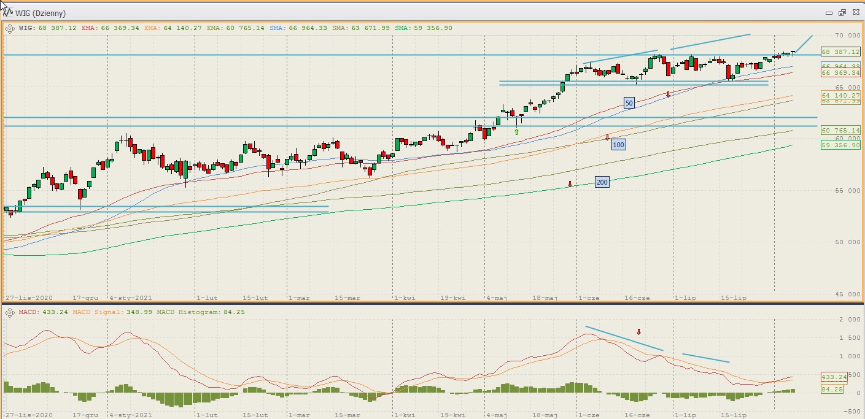Select the '200' moving average label box
The height and width of the screenshot is (419, 865).
(x=602, y=182)
